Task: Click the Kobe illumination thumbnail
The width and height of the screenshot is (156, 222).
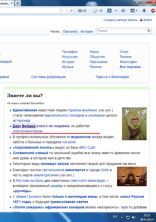Action: (132, 176)
